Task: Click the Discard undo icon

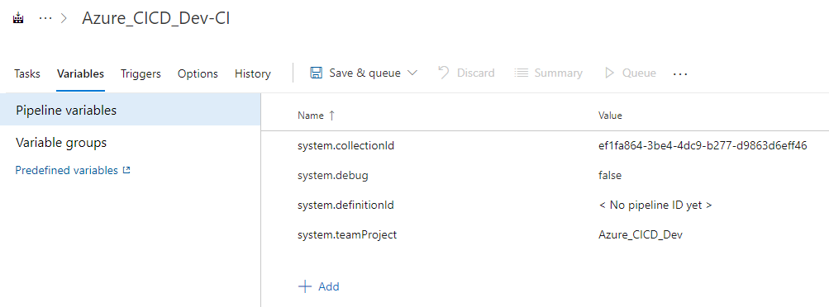Action: click(444, 73)
